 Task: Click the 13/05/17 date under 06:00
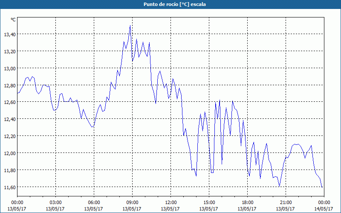tap(93, 209)
